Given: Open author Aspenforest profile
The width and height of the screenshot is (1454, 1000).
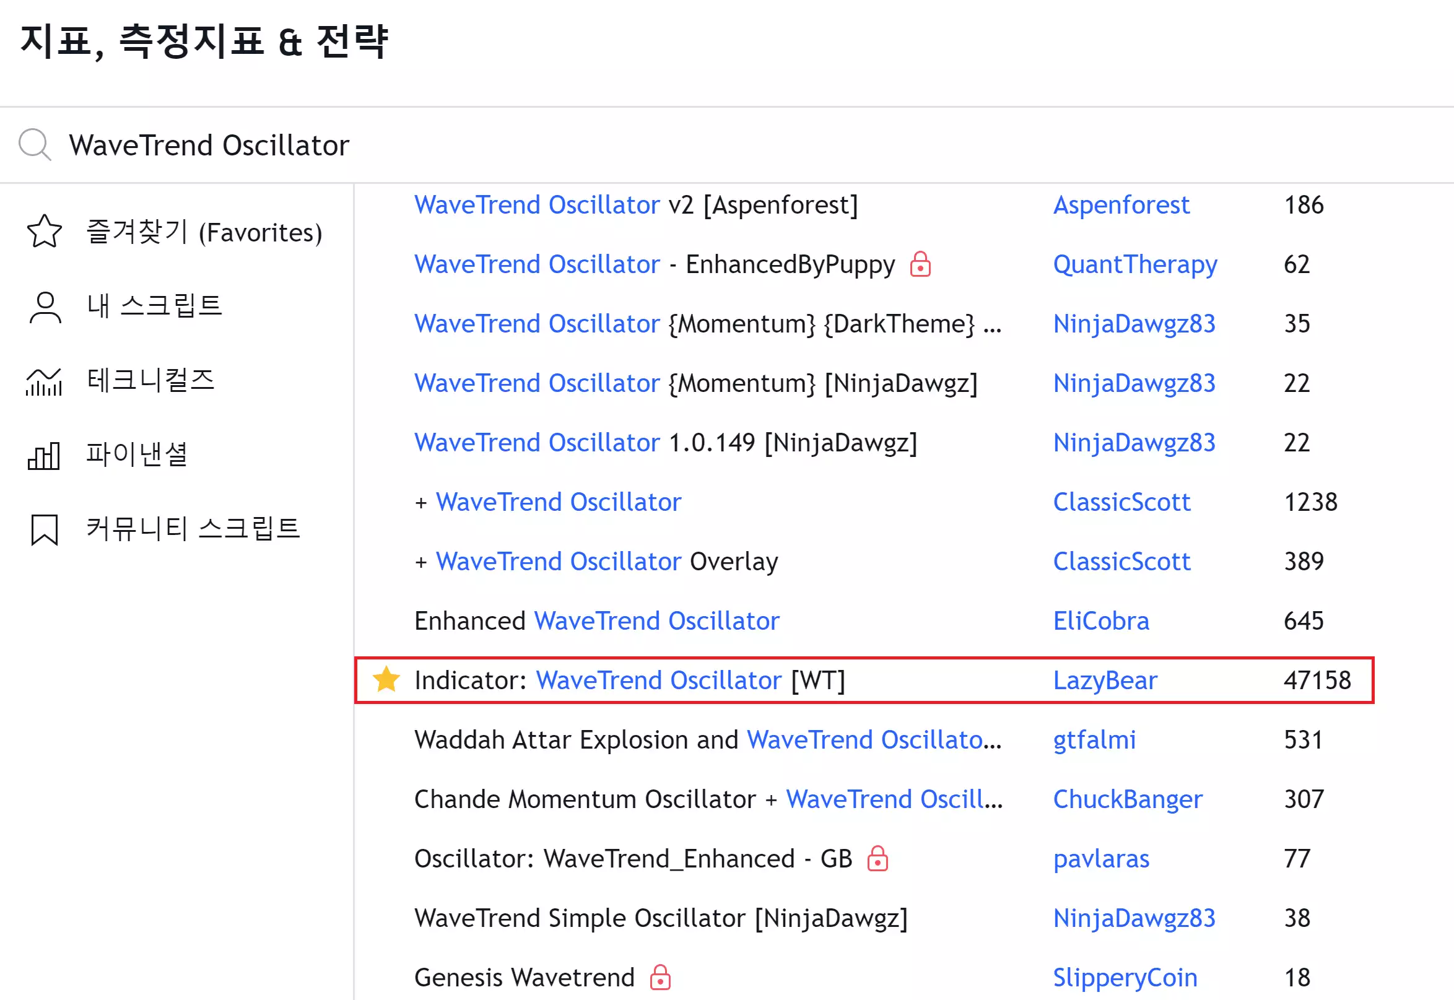Looking at the screenshot, I should click(x=1121, y=206).
